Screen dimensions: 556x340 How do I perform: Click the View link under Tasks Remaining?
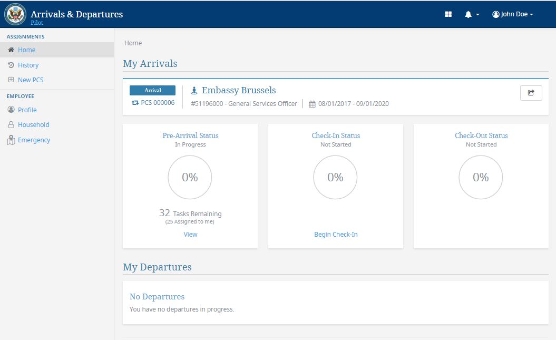190,235
